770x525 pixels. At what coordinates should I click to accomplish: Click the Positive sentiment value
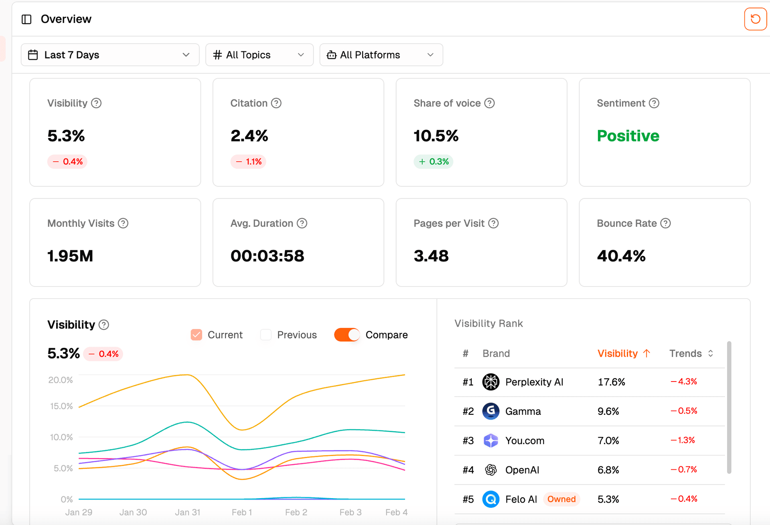click(x=628, y=136)
